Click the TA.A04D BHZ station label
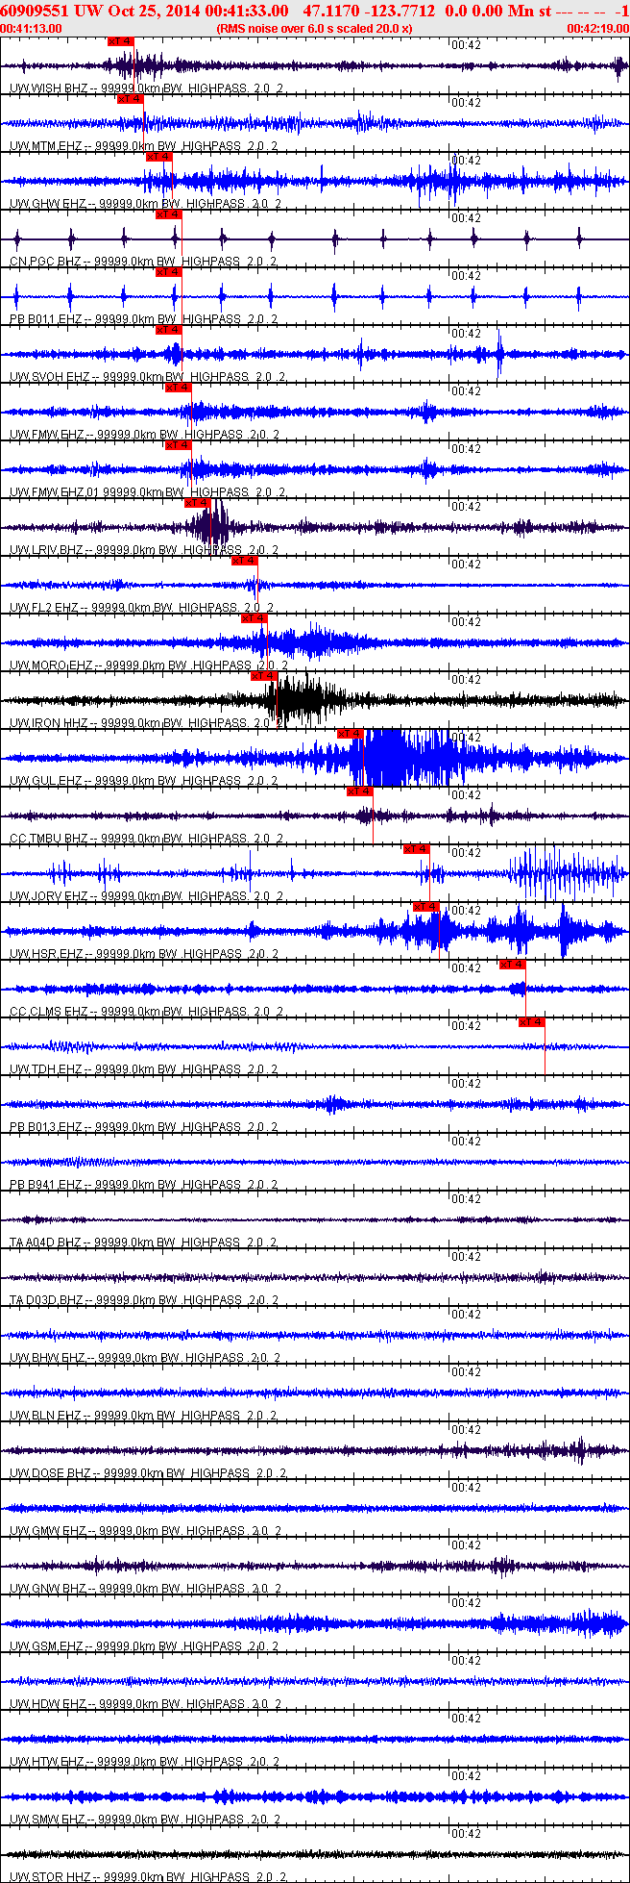The image size is (630, 1883). 144,1243
